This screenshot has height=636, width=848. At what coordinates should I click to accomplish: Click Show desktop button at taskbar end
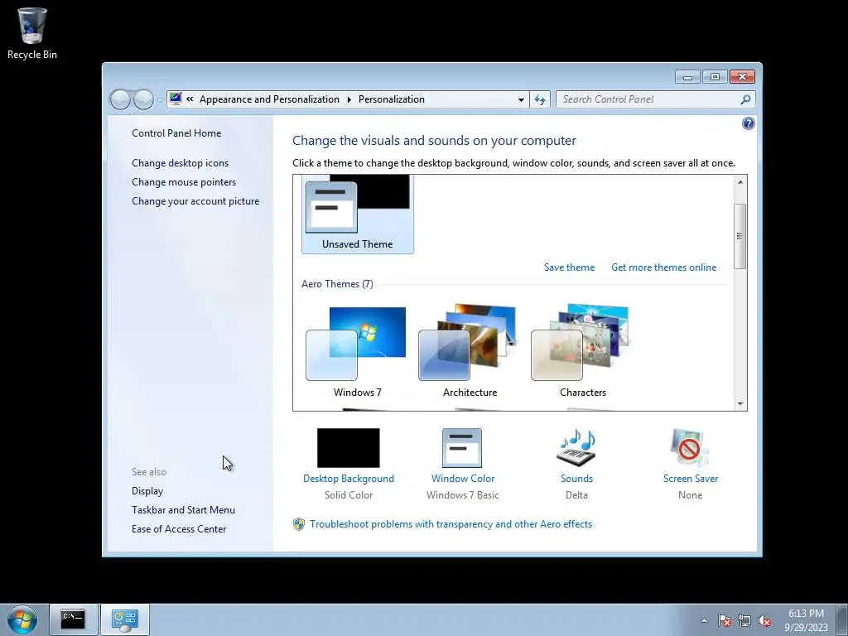tap(842, 619)
